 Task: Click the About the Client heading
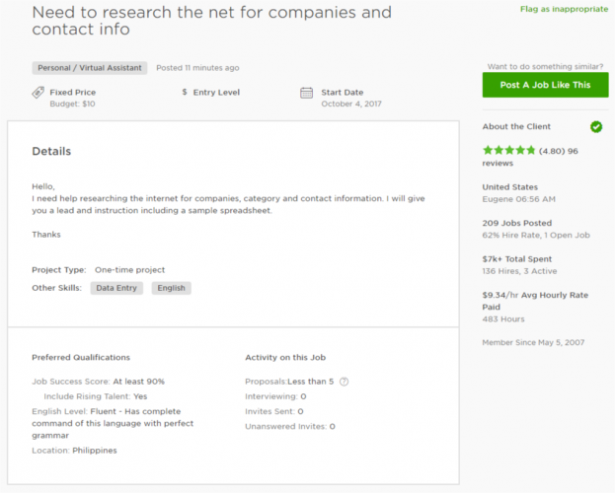pos(516,127)
